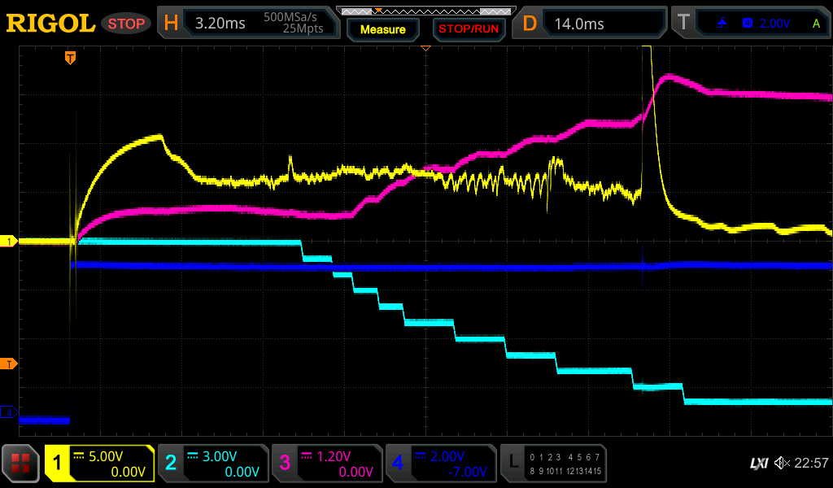The image size is (833, 488).
Task: Toggle channel 2 cyan 3.00V label
Action: (213, 464)
